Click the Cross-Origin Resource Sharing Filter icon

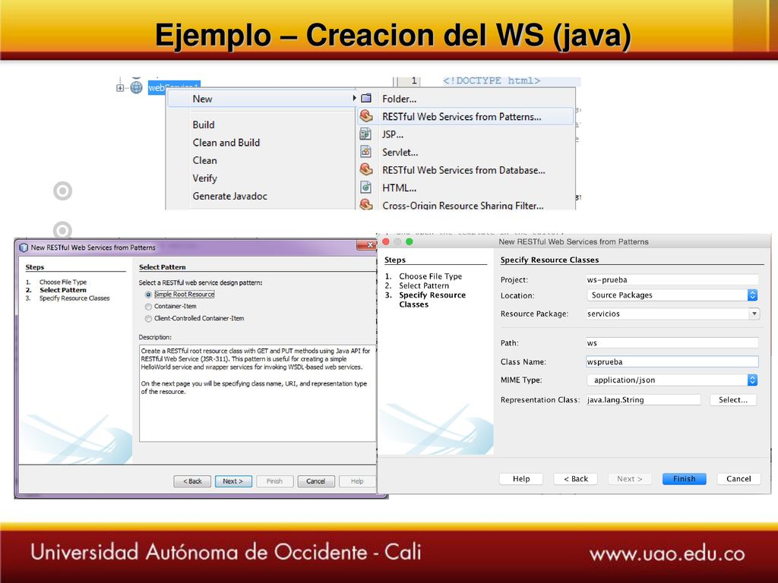(366, 204)
